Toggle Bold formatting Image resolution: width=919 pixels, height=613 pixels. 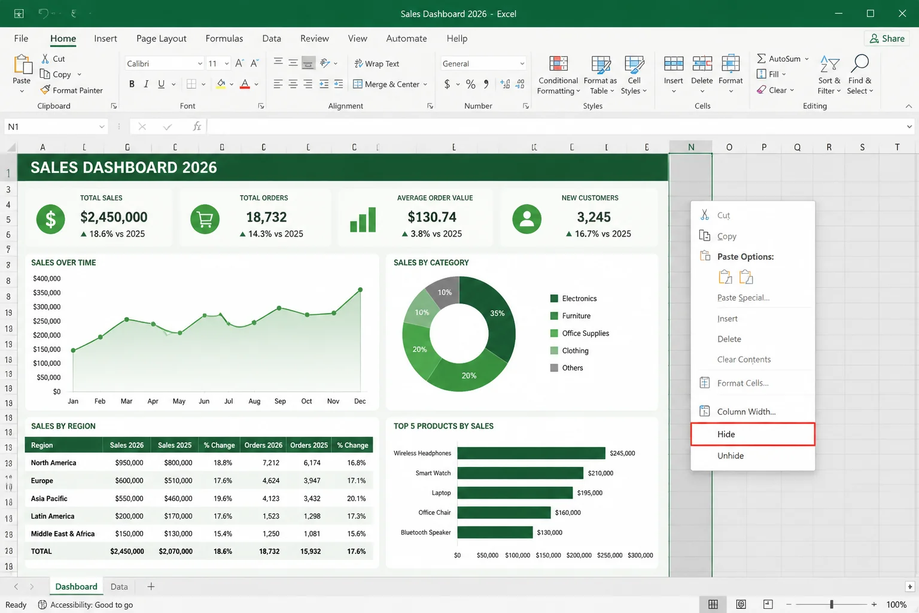[x=132, y=84]
